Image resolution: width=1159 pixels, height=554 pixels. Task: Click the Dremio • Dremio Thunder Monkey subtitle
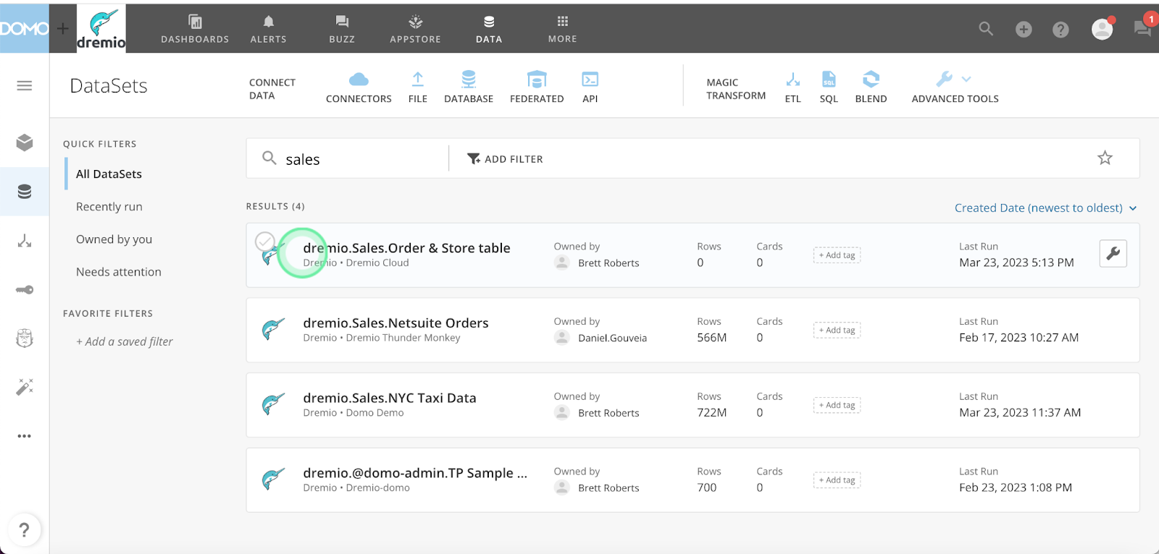382,338
